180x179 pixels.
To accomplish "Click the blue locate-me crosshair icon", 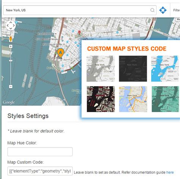I will click(x=163, y=10).
